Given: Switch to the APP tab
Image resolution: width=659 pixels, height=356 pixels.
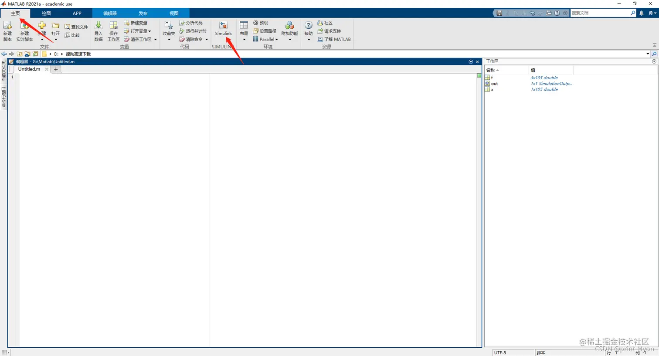Looking at the screenshot, I should coord(77,13).
